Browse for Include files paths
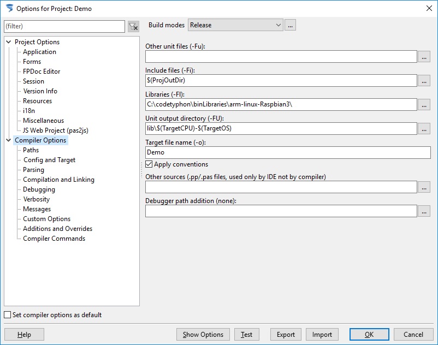Viewport: 438px width, 345px height. 424,80
